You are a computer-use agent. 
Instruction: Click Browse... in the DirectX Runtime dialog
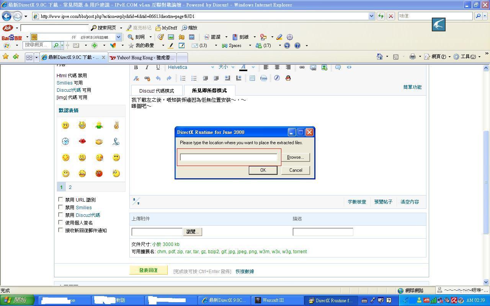(296, 157)
